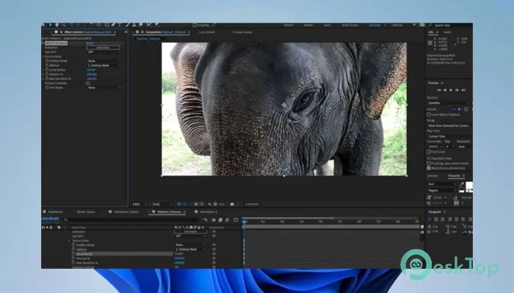Toggle stopwatch for Local Radius in Effect Controls

(x=47, y=70)
